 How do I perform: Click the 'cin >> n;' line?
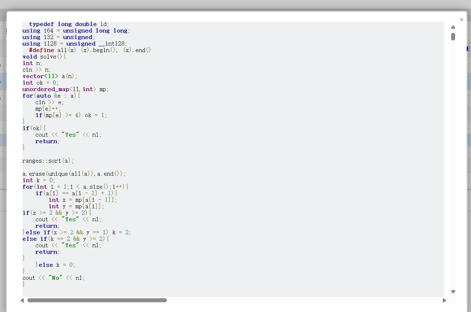pyautogui.click(x=37, y=70)
